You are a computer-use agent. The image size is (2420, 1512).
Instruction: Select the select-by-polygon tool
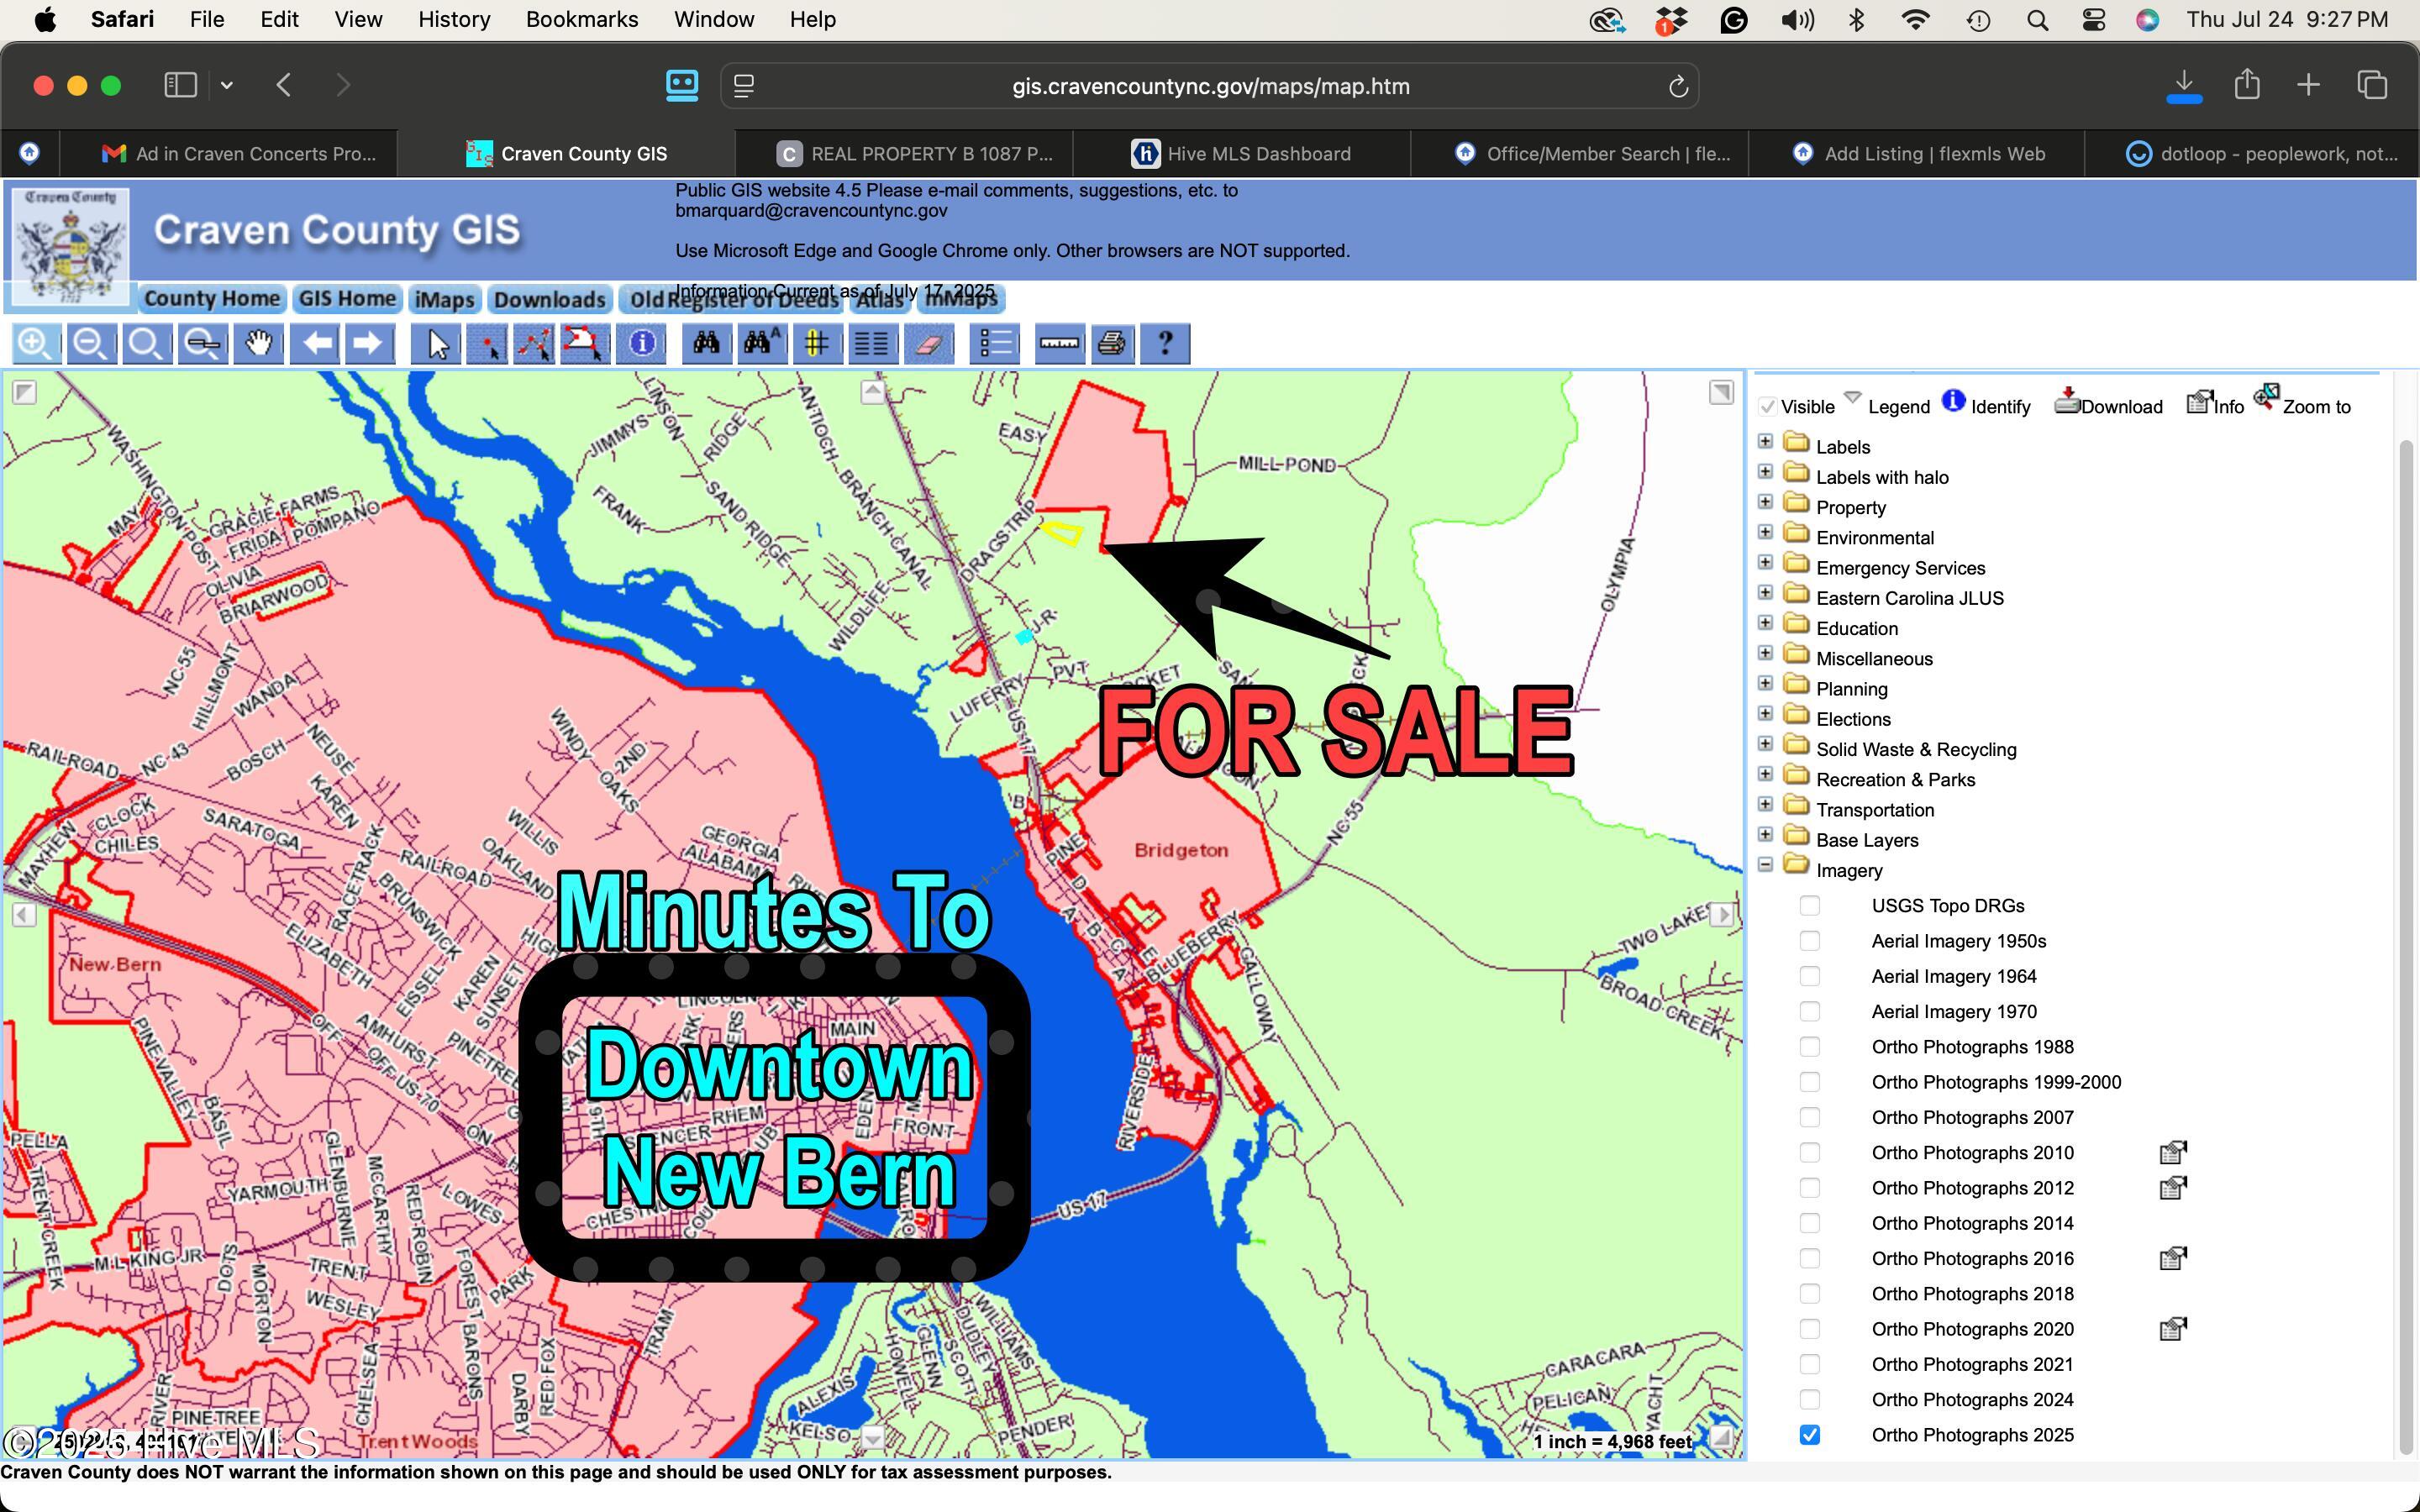pos(585,344)
